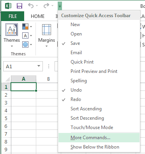Switch to the HOME tab
The image size is (145, 154).
[x=38, y=16]
